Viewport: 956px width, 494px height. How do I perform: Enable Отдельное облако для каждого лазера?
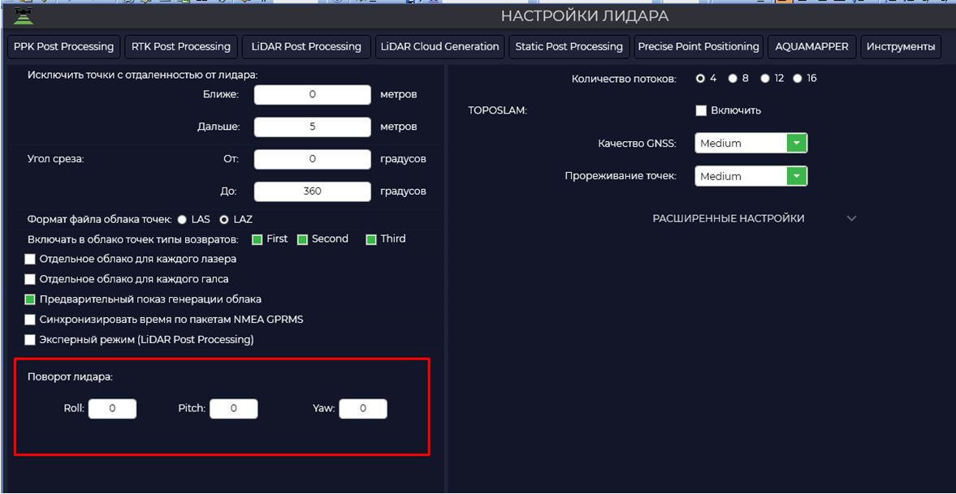(x=30, y=260)
